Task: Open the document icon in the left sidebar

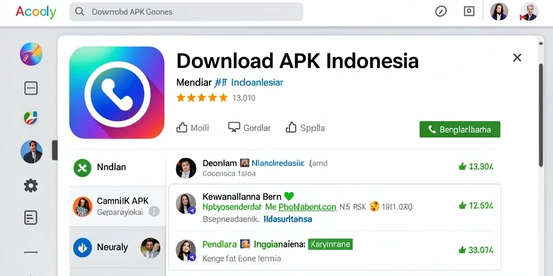Action: click(31, 218)
